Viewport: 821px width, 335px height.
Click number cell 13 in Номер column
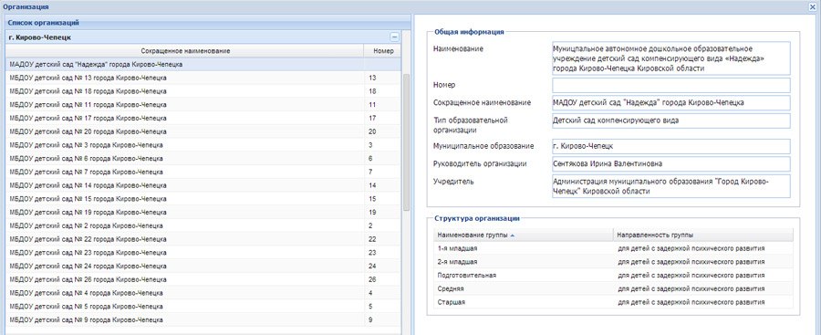pos(383,78)
